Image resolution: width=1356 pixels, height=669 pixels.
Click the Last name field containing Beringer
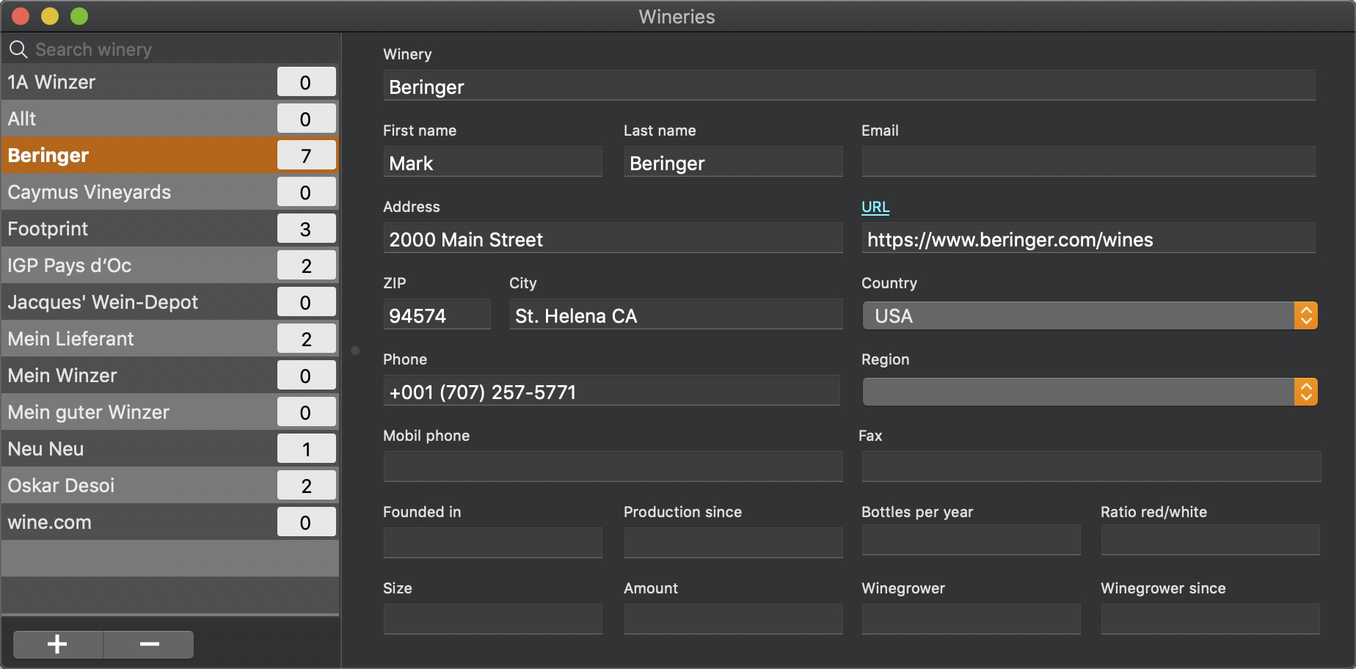click(733, 162)
